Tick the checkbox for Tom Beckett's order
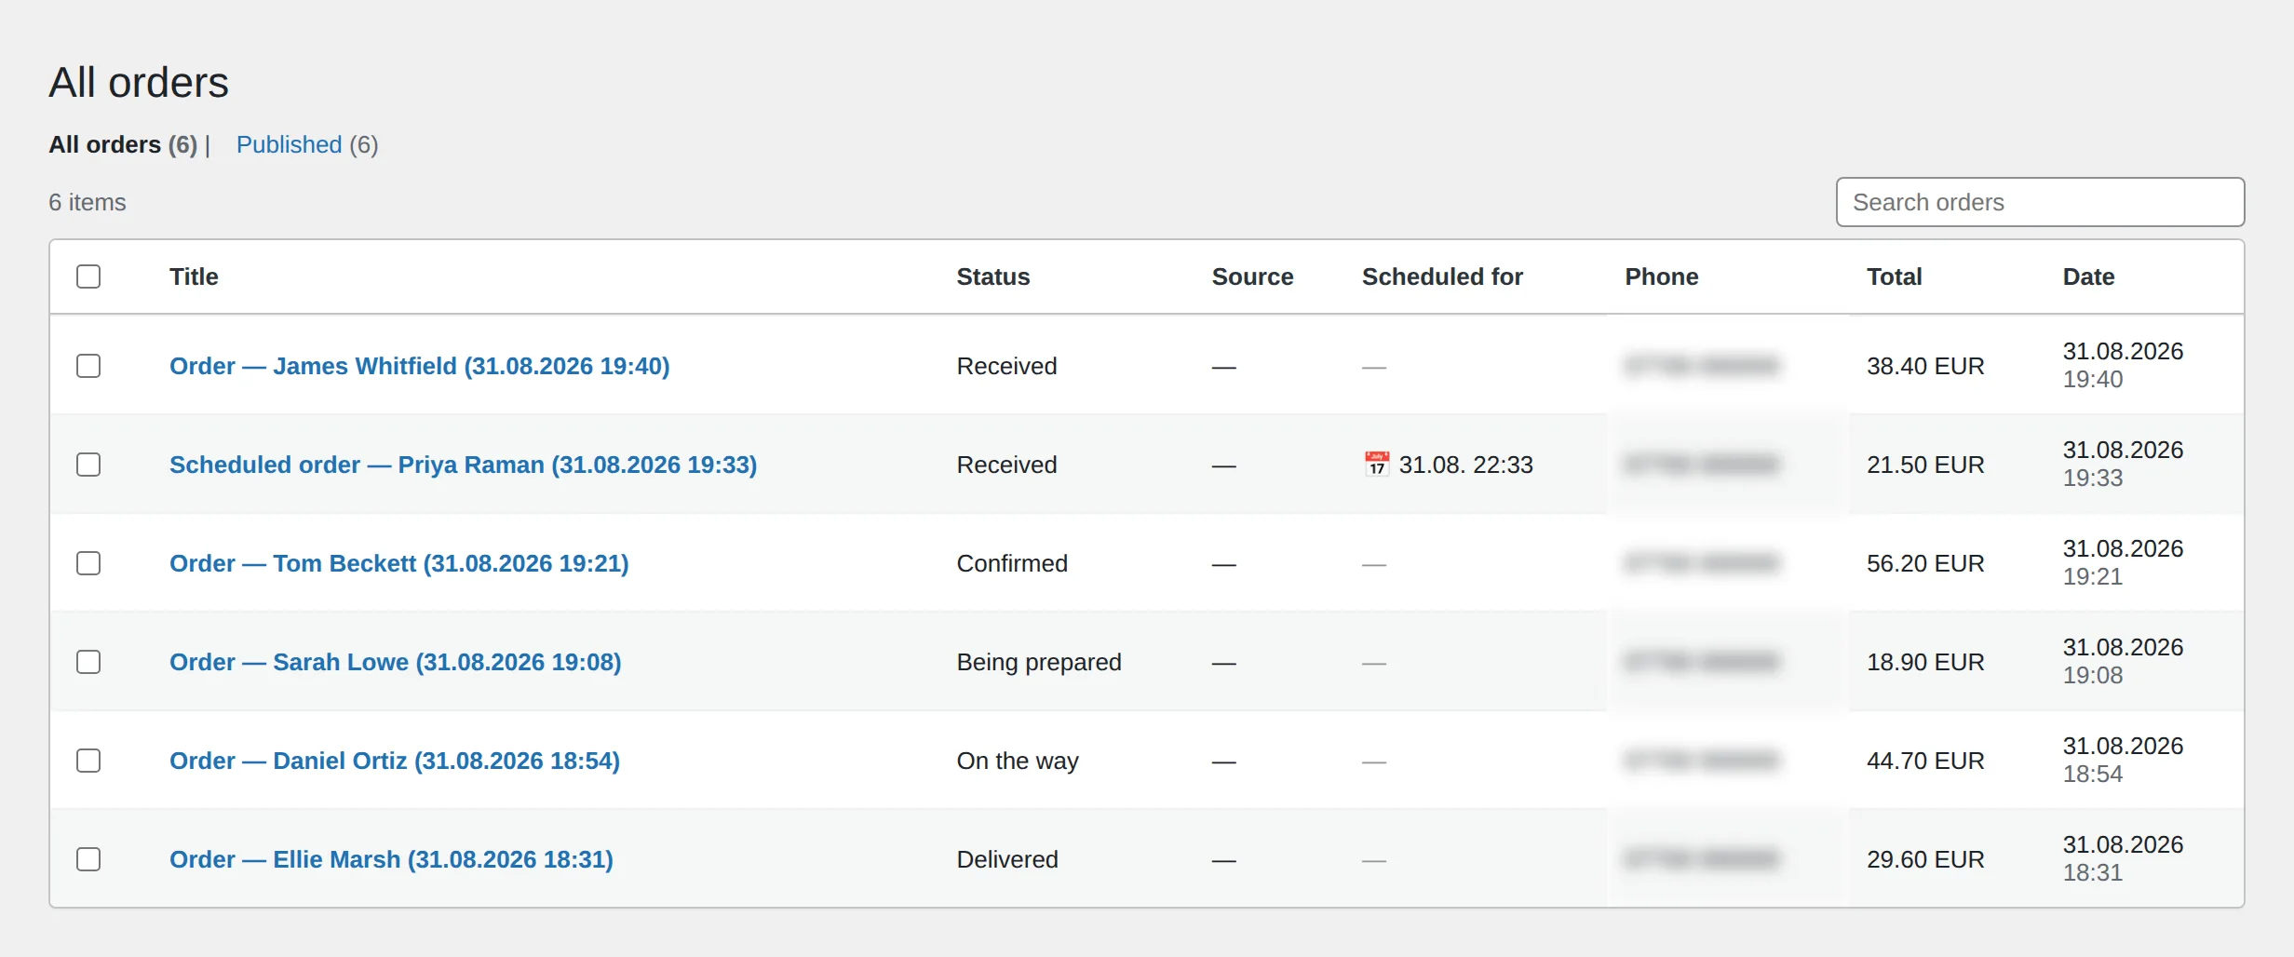This screenshot has width=2294, height=957. pos(88,563)
